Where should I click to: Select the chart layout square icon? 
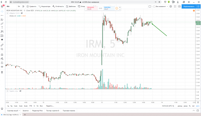tap(150, 7)
